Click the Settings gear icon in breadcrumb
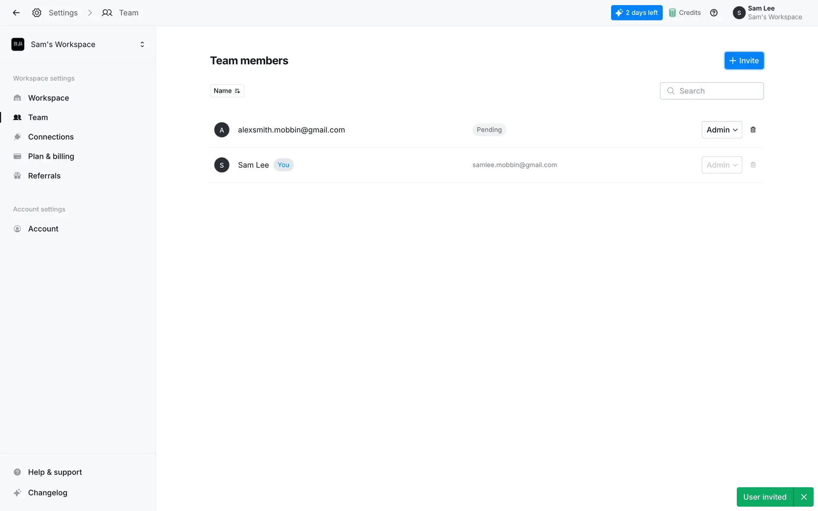Image resolution: width=818 pixels, height=511 pixels. pyautogui.click(x=37, y=13)
